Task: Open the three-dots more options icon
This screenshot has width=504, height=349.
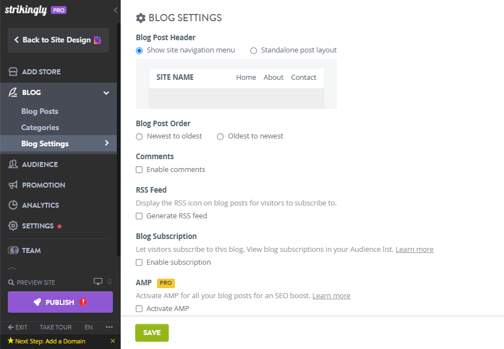Action: click(x=109, y=327)
